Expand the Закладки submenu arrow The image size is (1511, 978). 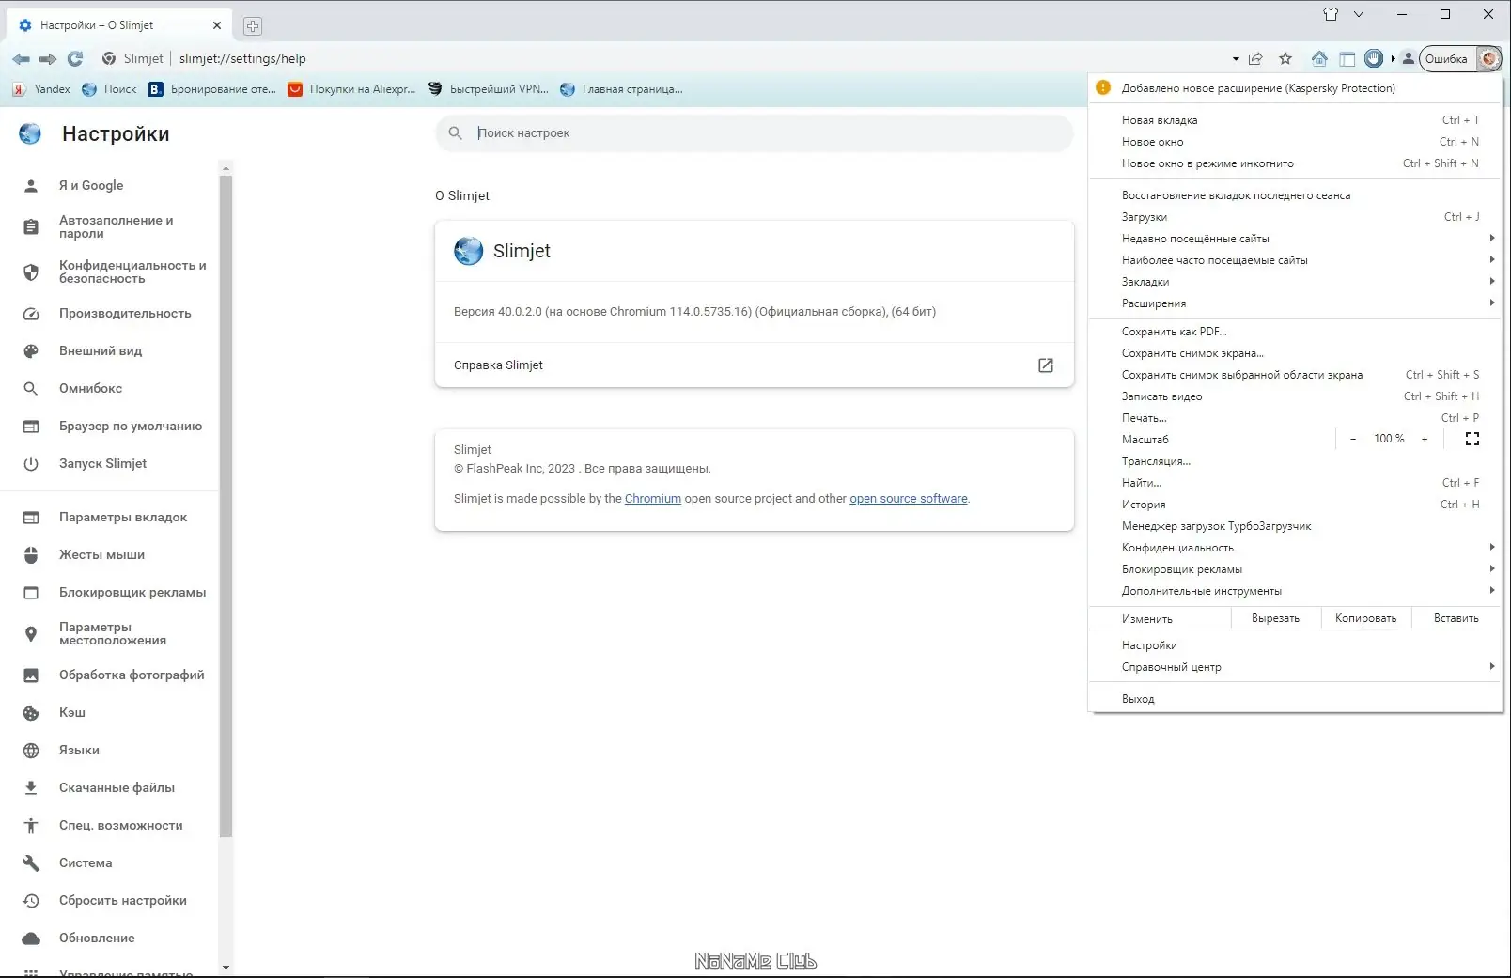[1493, 281]
